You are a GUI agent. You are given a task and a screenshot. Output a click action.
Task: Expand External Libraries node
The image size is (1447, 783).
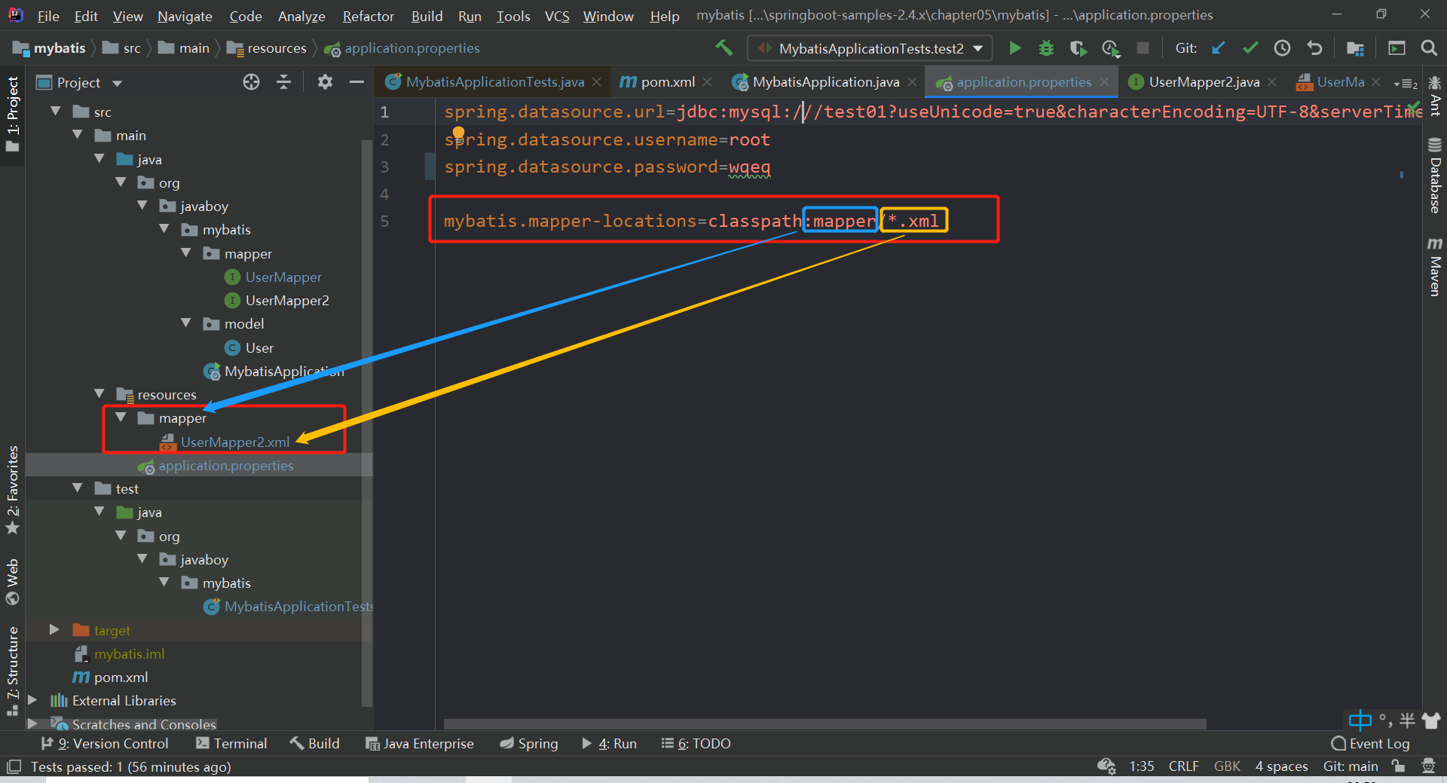point(32,700)
